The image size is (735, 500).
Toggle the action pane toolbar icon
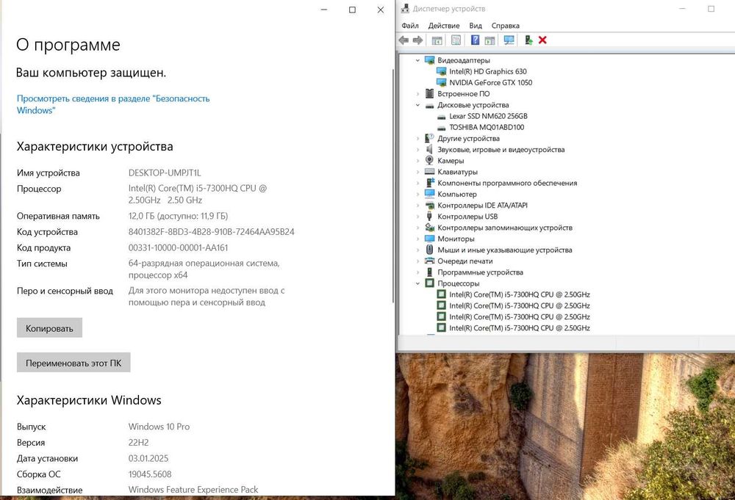[490, 40]
